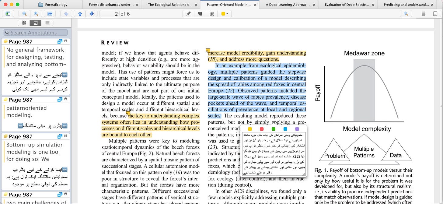Switch to page view mode
Screen dimensions: 443x204
pyautogui.click(x=435, y=14)
